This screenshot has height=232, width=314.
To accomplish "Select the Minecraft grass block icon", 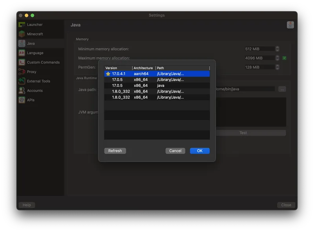I will 22,34.
